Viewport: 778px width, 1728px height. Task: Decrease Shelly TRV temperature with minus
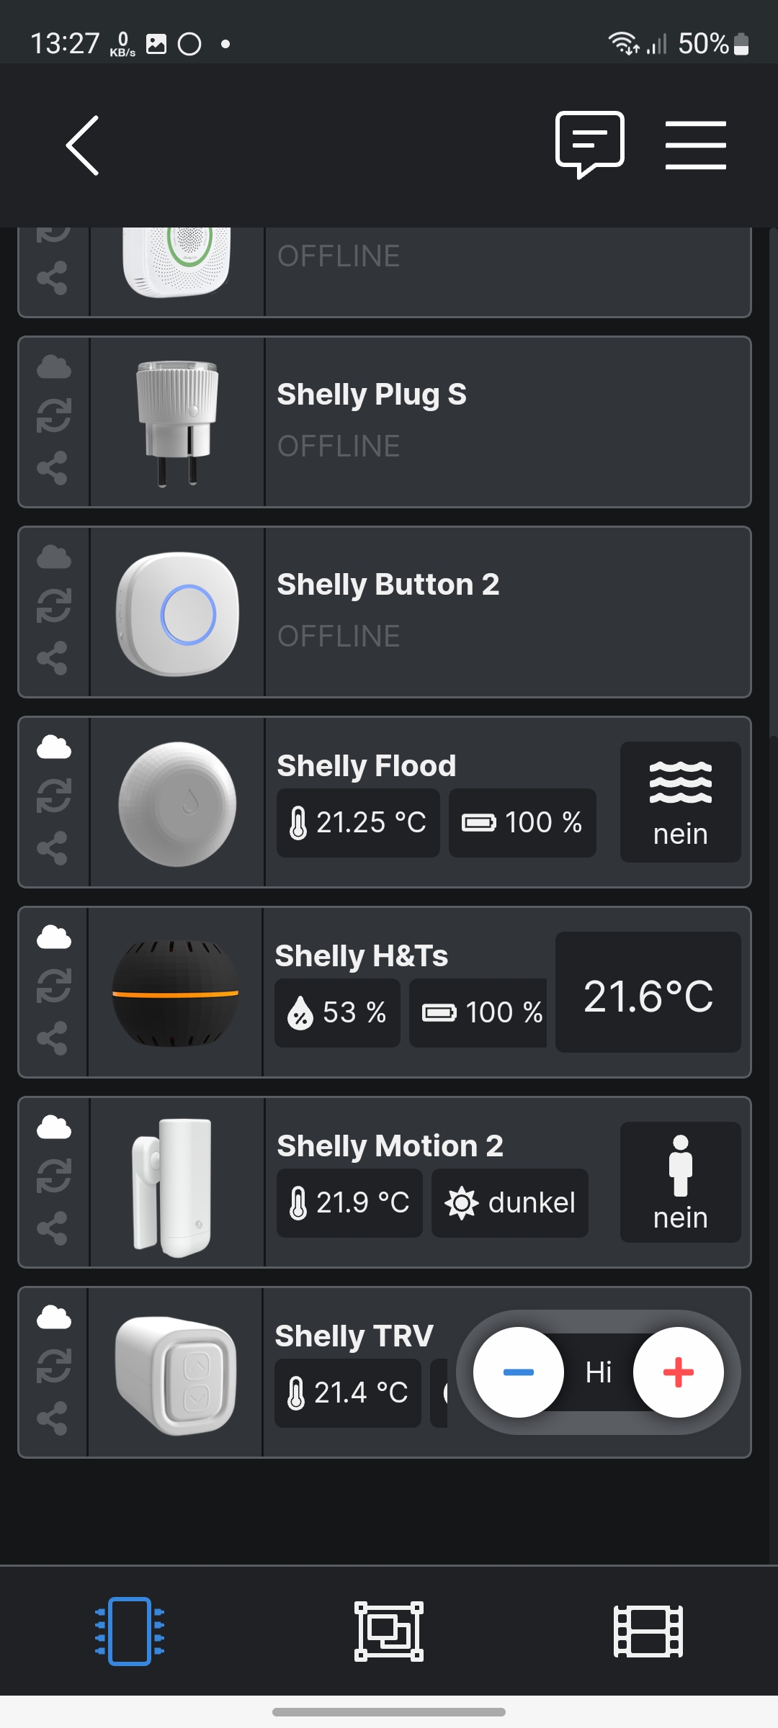point(519,1372)
